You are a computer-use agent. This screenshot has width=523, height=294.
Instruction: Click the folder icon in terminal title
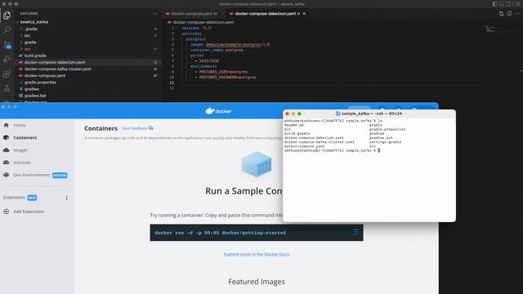(x=337, y=114)
